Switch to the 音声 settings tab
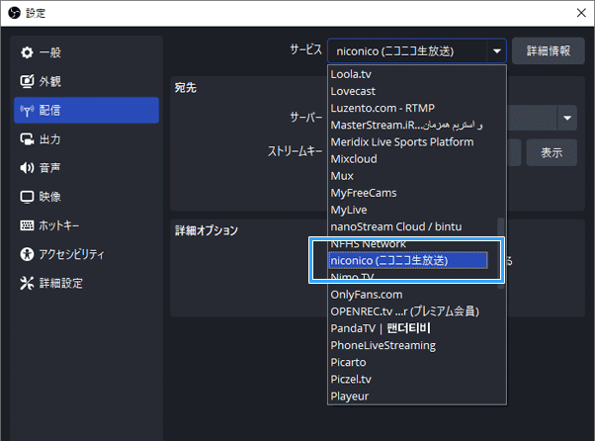 (x=87, y=168)
